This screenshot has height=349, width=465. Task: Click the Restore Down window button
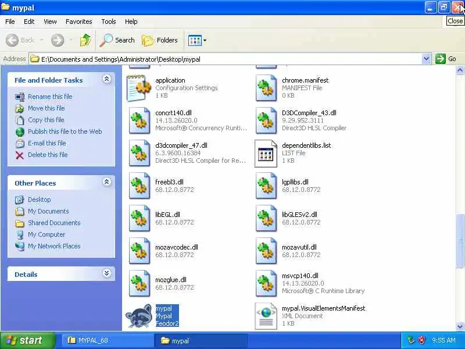(x=444, y=7)
